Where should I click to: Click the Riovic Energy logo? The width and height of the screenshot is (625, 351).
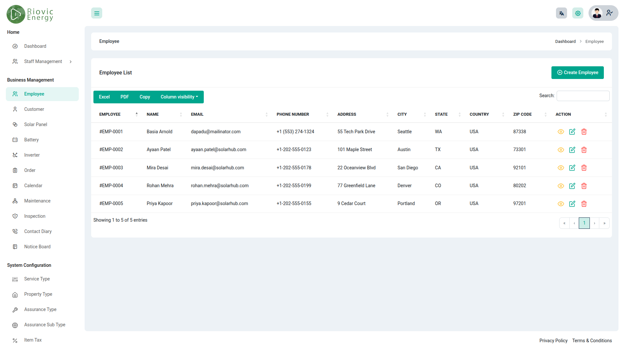[30, 14]
